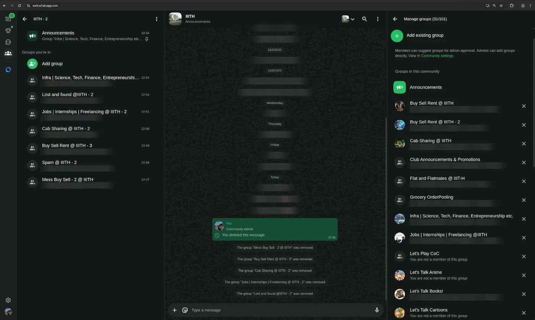
Task: Open the Channels icon in sidebar
Action: [x=8, y=42]
